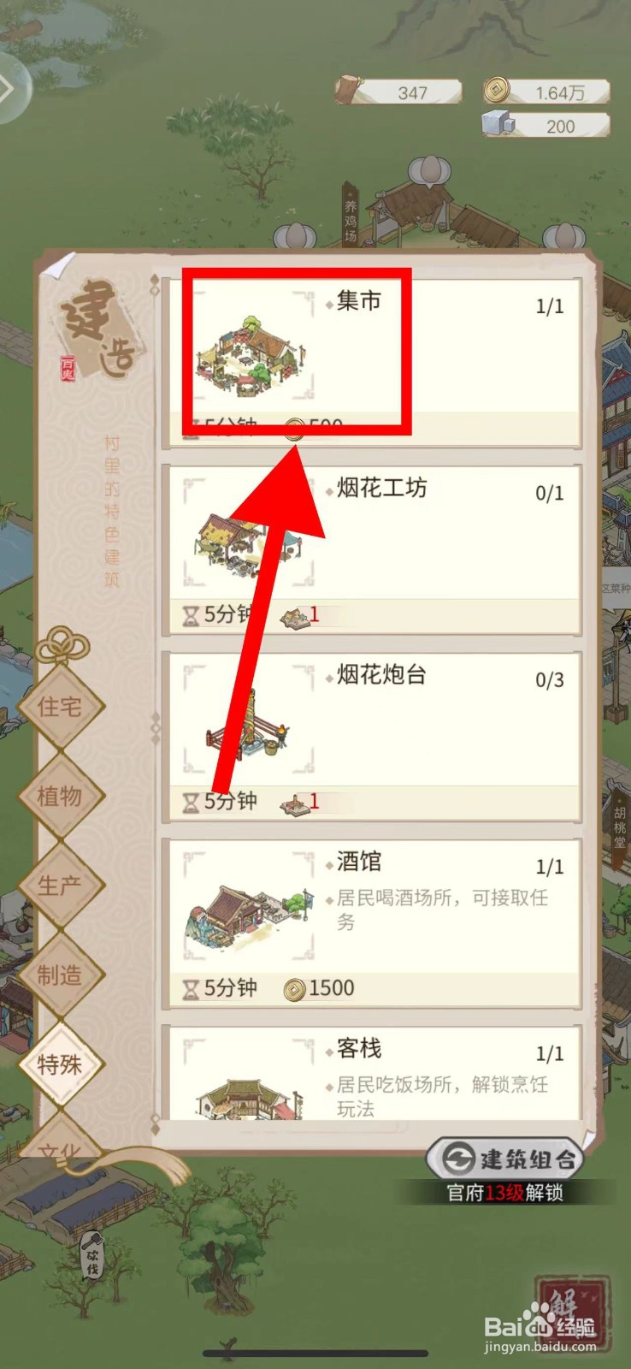Pick the 客栈 inn building card
Viewport: 631px width, 1369px height.
click(372, 1072)
